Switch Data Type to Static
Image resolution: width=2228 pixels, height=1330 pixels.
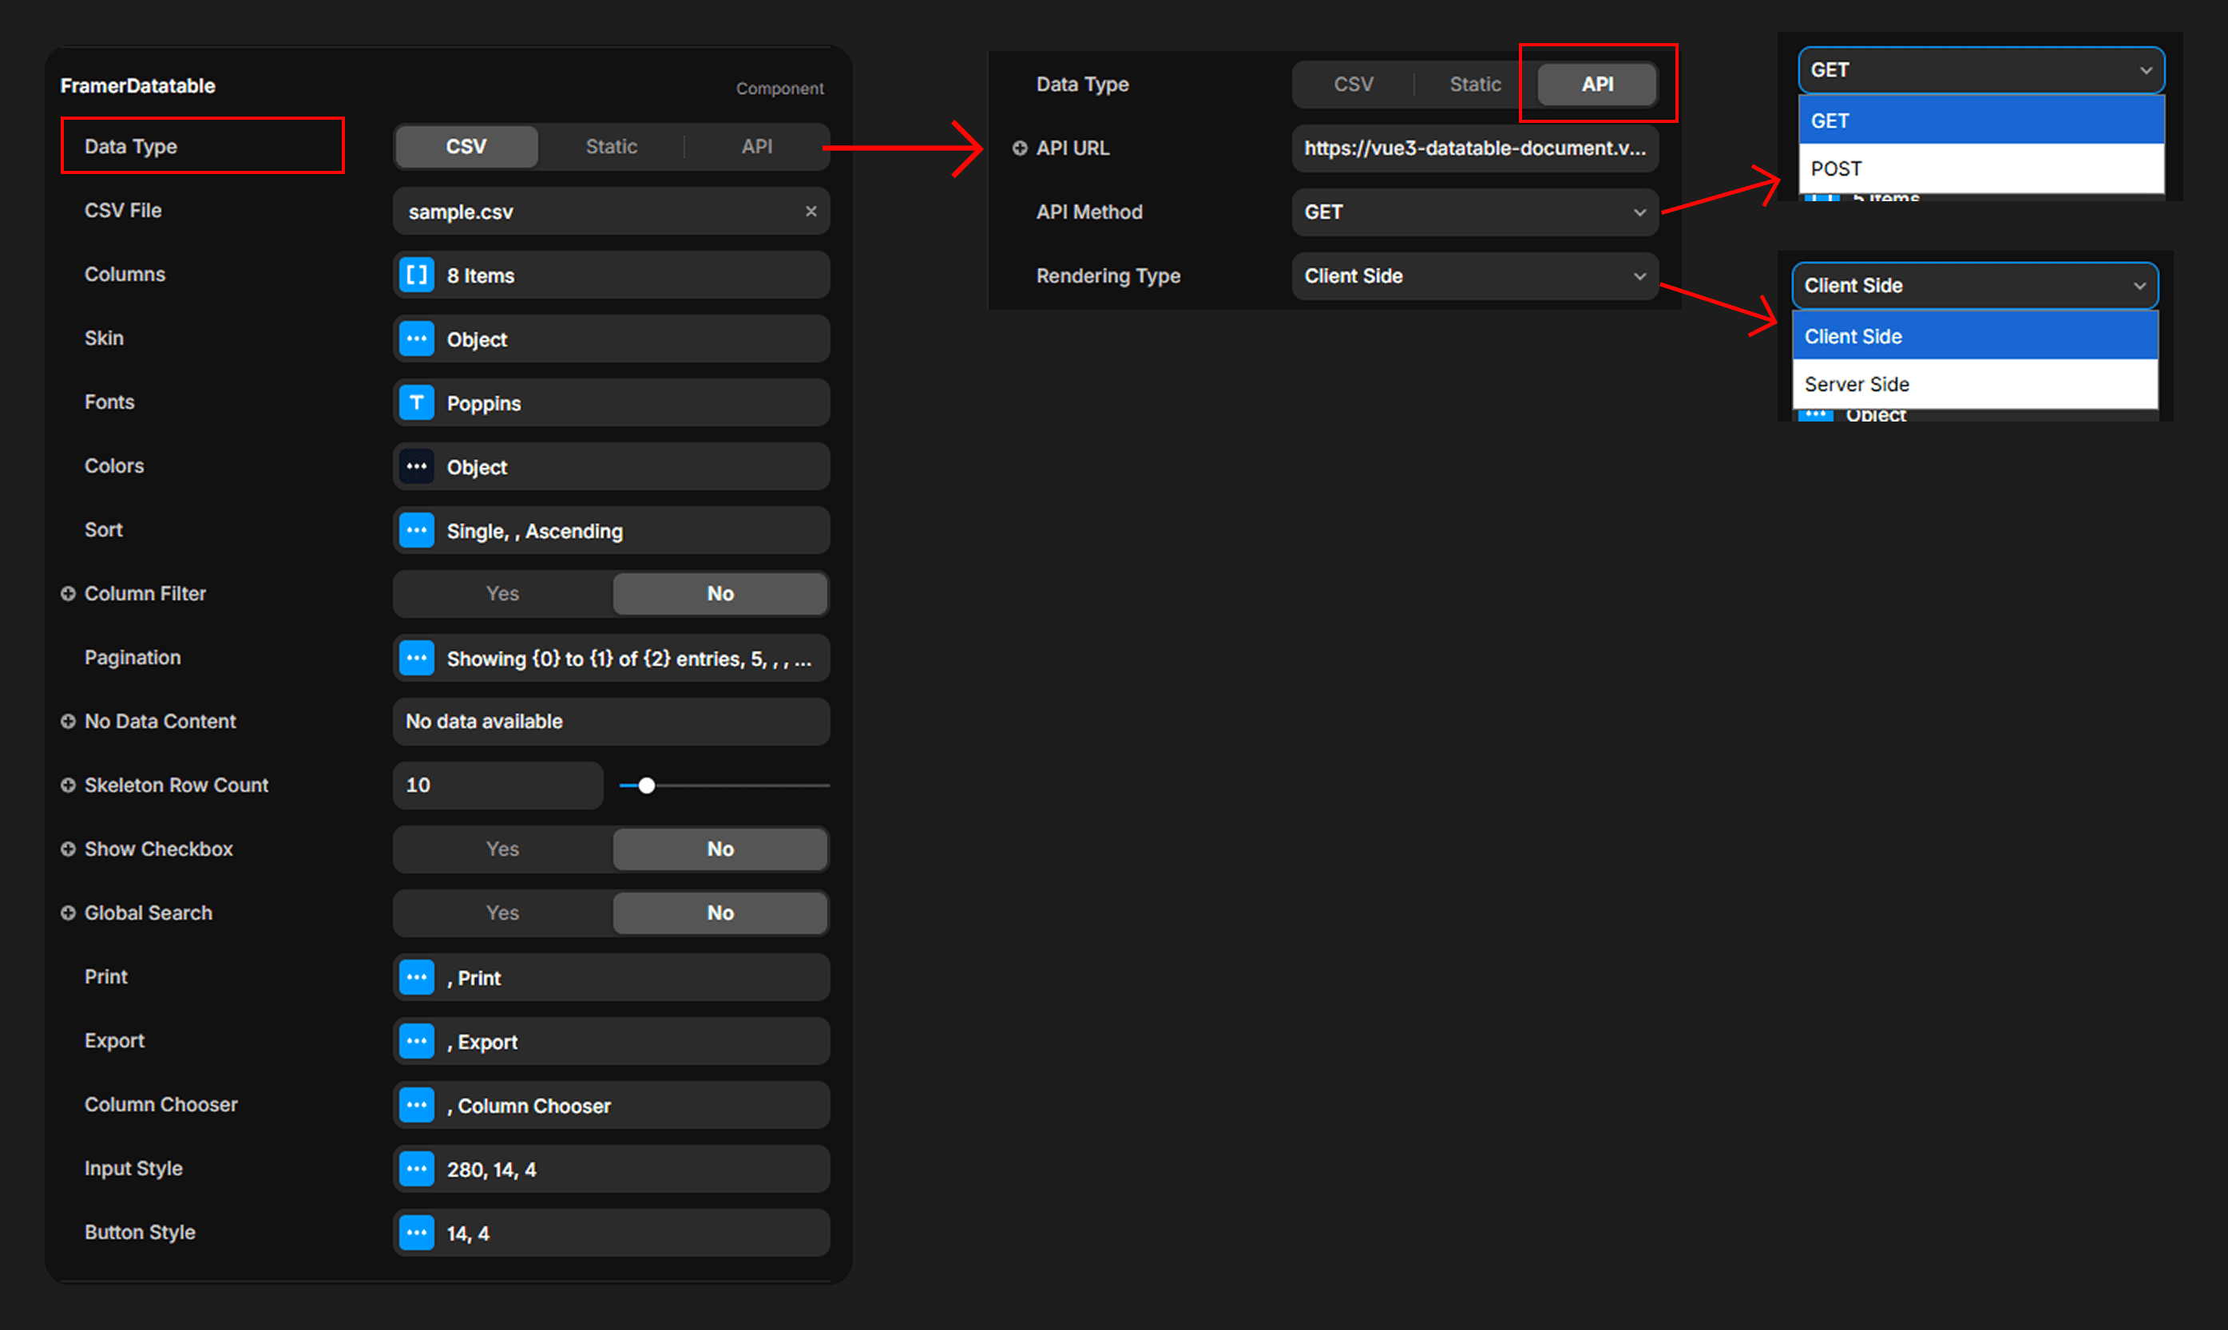coord(611,146)
